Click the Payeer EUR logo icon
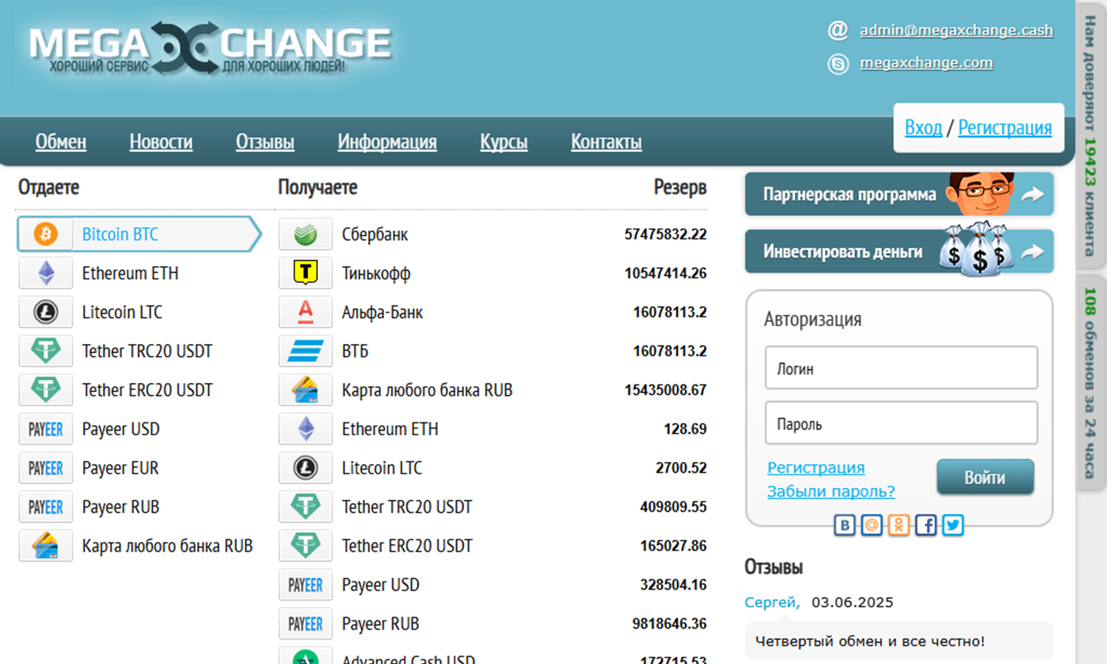 click(x=46, y=468)
